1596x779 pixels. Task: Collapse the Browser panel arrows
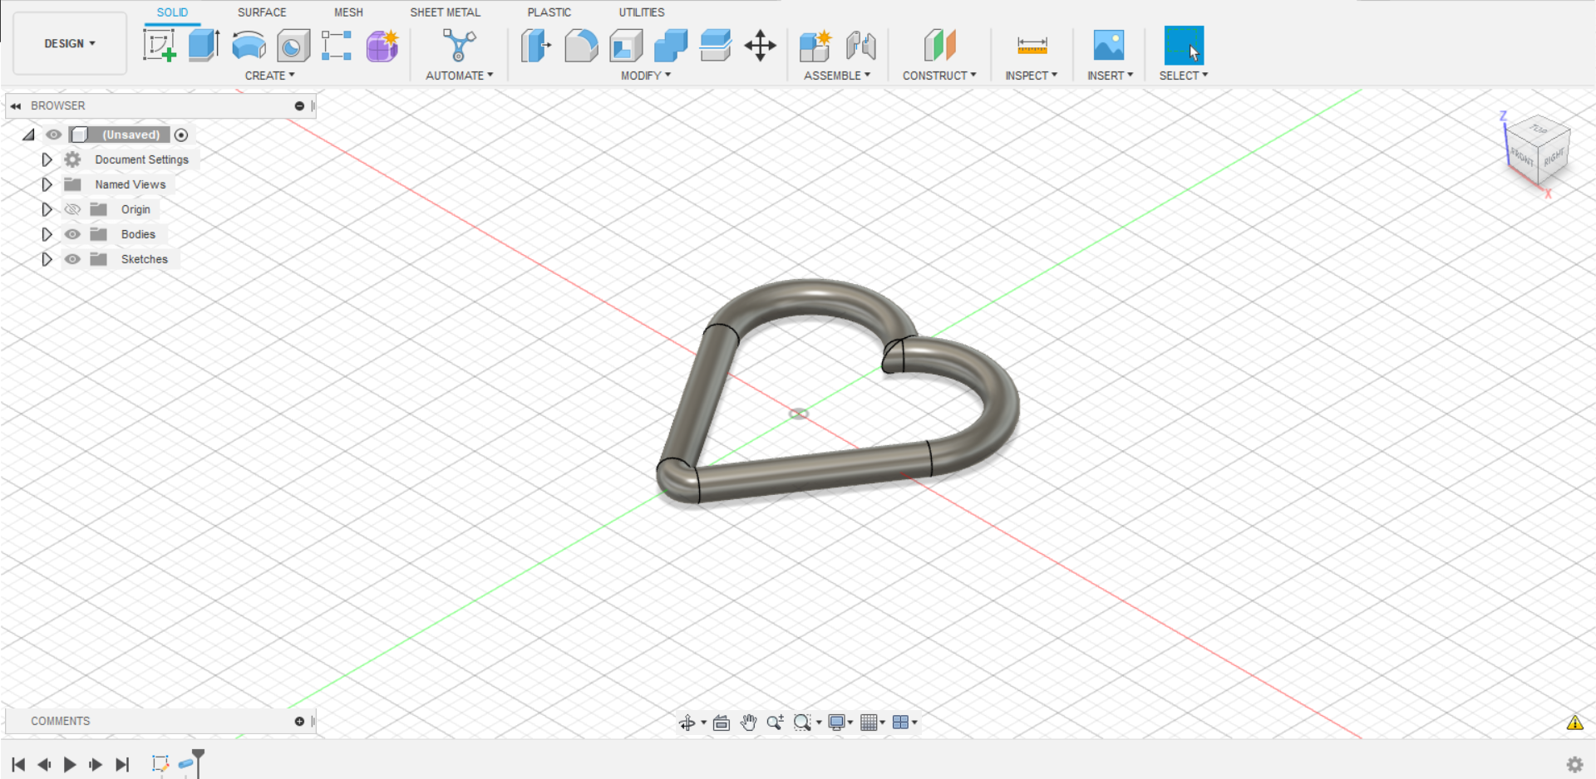[x=16, y=106]
